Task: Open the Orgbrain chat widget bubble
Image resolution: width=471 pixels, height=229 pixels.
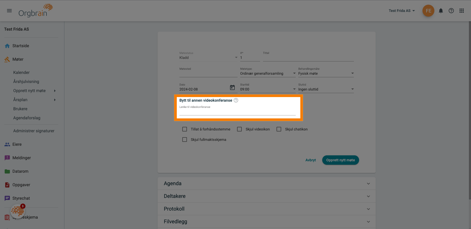Action: coord(18,211)
